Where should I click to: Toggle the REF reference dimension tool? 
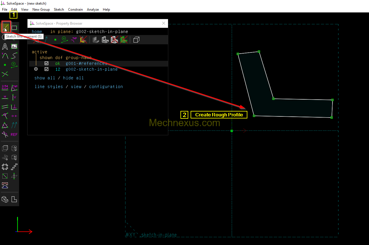[14, 134]
